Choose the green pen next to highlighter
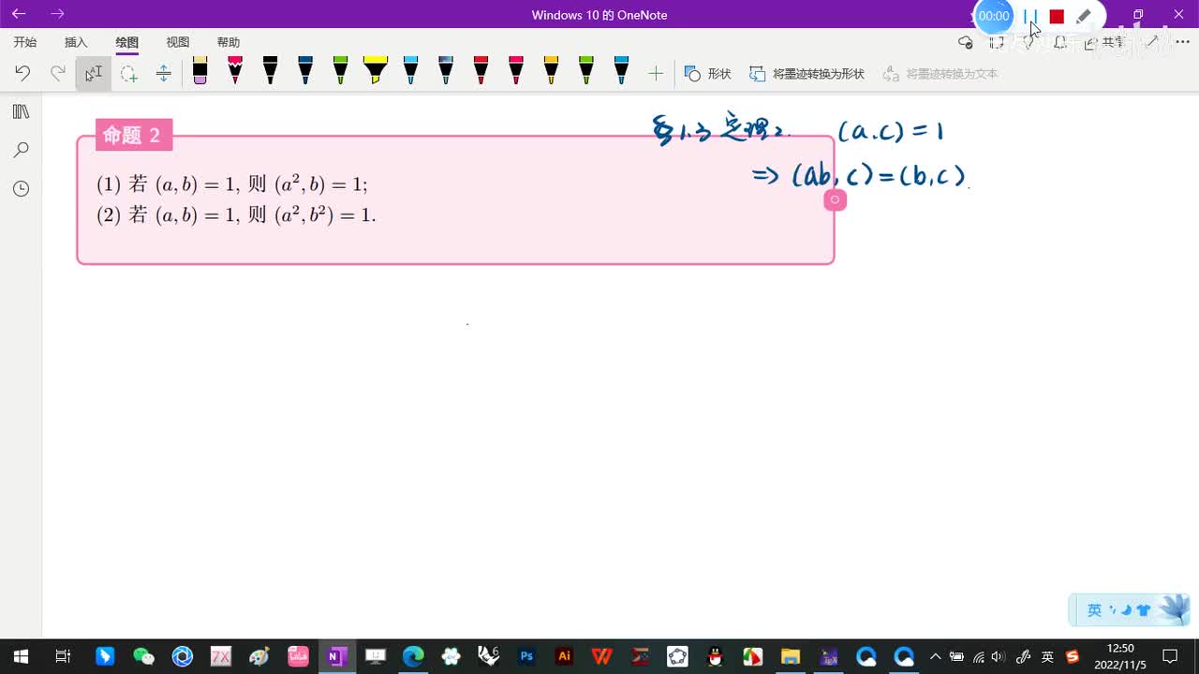 coord(340,71)
